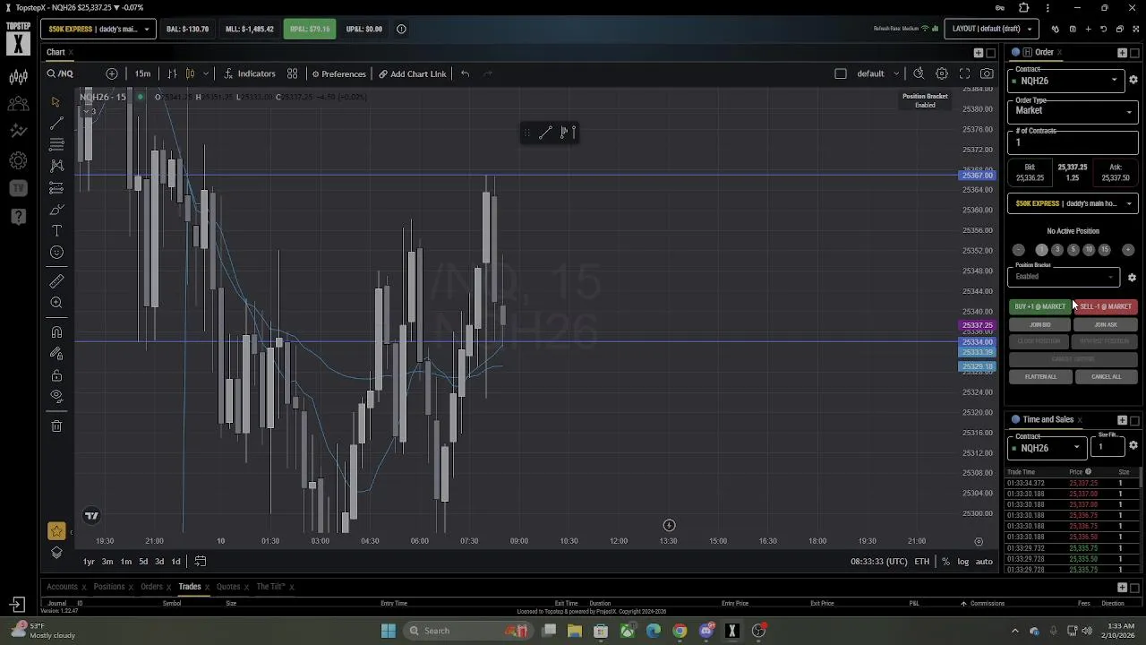
Task: Switch to the Accounts tab
Action: (x=62, y=587)
